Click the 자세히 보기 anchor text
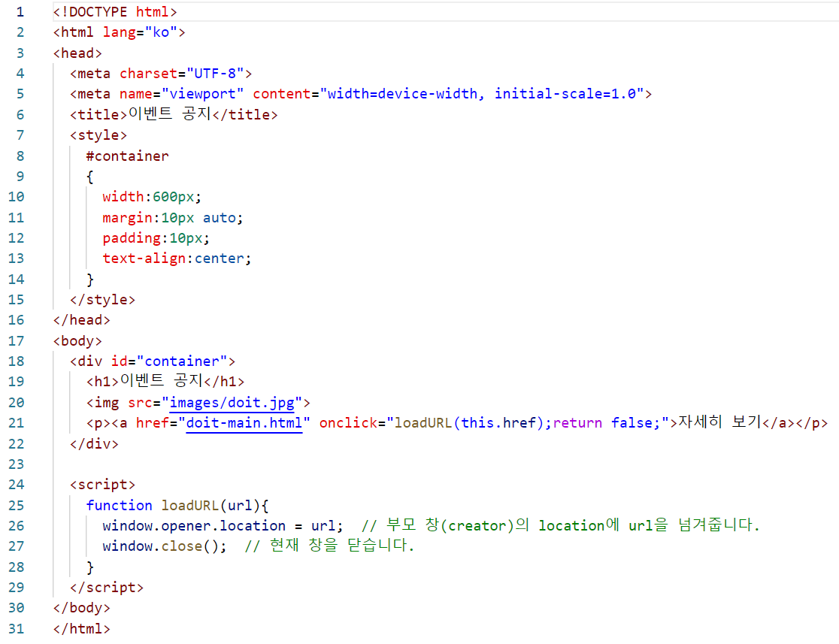Image resolution: width=839 pixels, height=644 pixels. pos(719,422)
